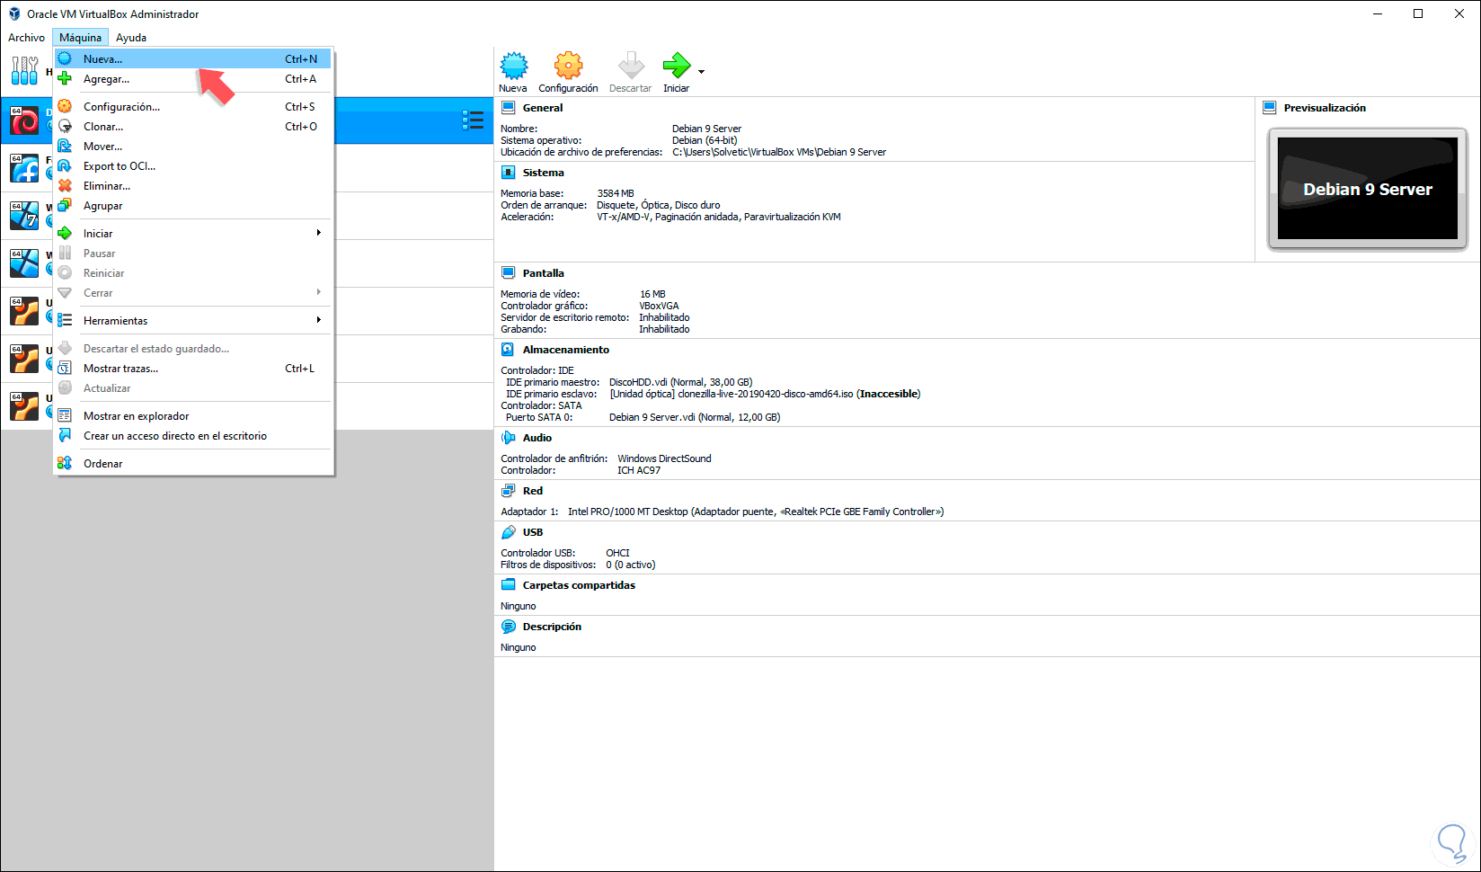Image resolution: width=1481 pixels, height=872 pixels.
Task: Start the VM with the green Iniciar toolbar arrow
Action: click(676, 66)
